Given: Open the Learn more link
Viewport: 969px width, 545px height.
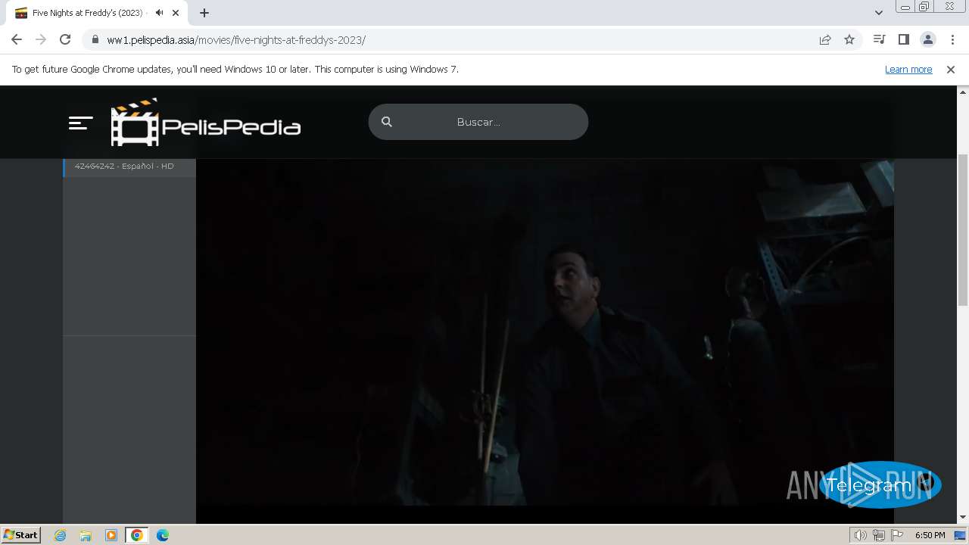Looking at the screenshot, I should coord(908,69).
